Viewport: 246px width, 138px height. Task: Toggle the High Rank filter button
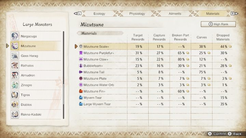(x=219, y=24)
